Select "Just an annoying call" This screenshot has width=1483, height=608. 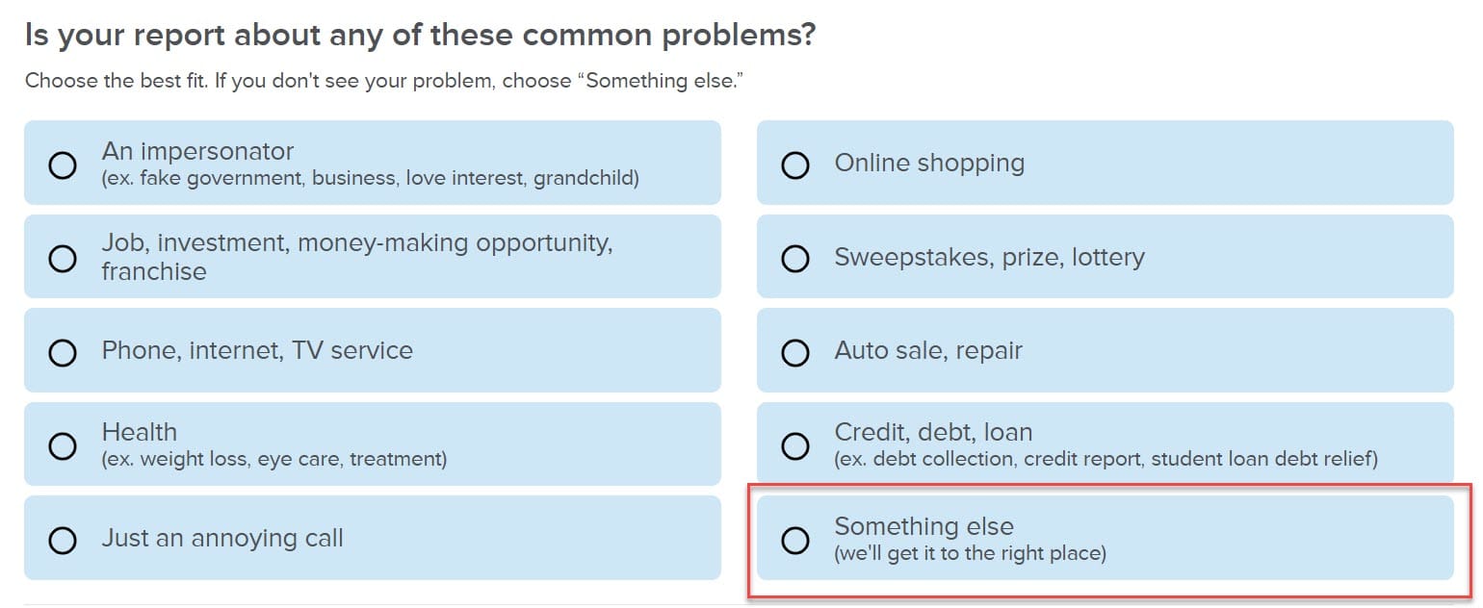pyautogui.click(x=63, y=539)
